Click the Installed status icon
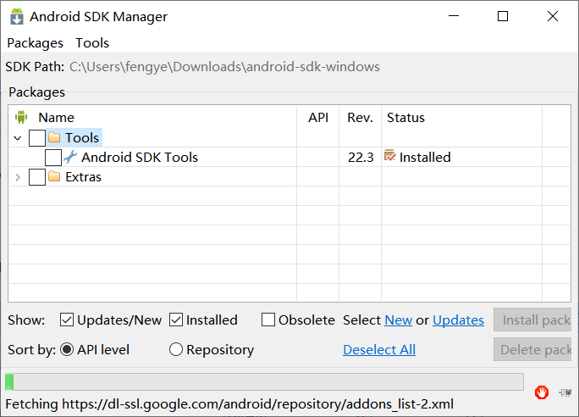Viewport: 579px width, 417px height. pos(389,156)
